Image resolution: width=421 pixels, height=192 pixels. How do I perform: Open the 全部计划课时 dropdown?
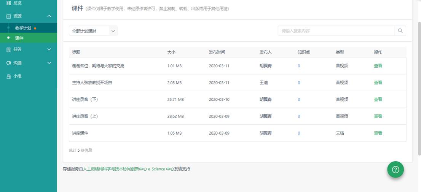tap(93, 31)
